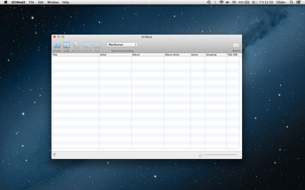This screenshot has height=190, width=305.
Task: Sort by the Title column header
Action: coord(75,55)
